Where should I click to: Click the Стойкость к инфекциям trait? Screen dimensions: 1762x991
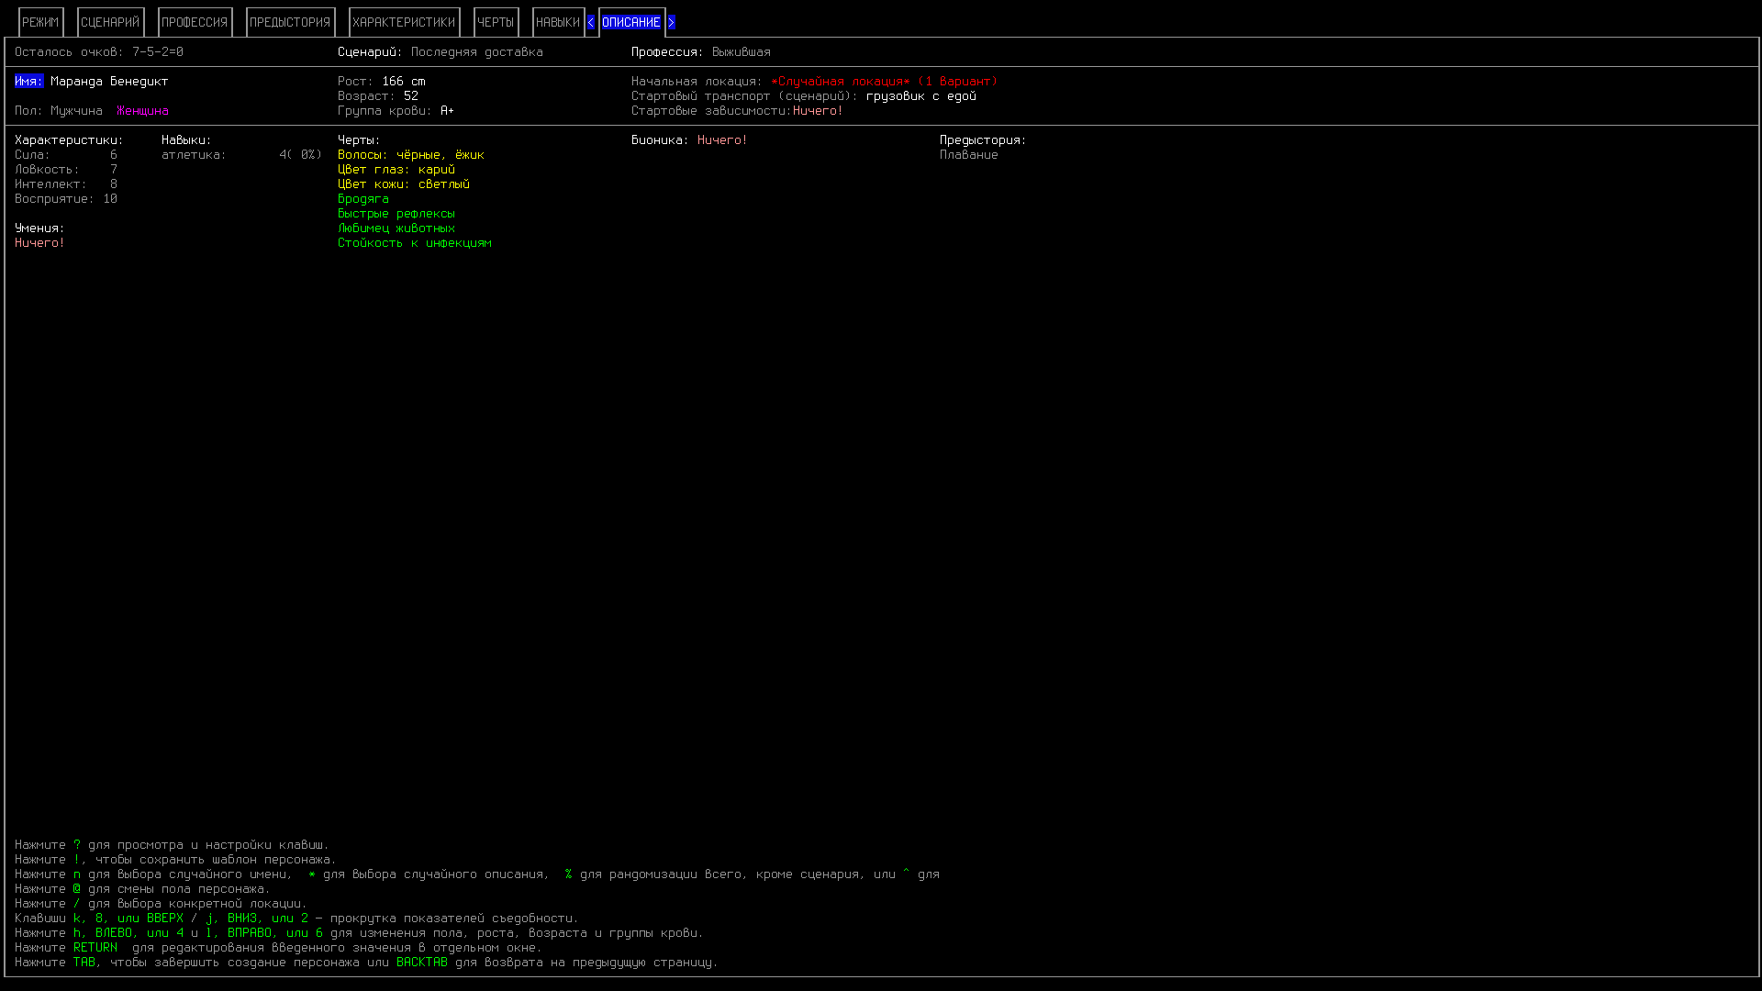(415, 242)
